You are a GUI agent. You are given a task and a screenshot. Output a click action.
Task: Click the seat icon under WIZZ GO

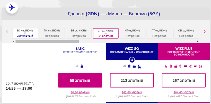pyautogui.click(x=139, y=67)
